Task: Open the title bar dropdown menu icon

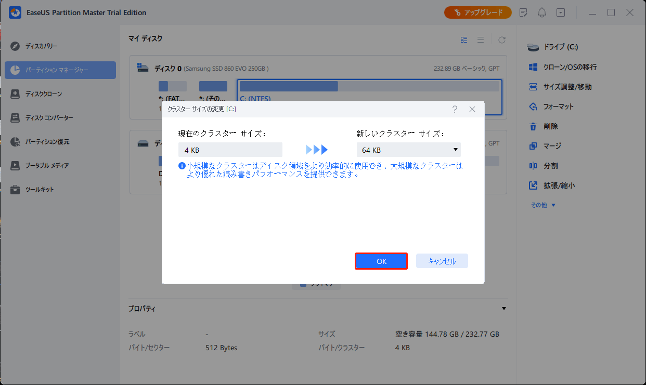Action: pyautogui.click(x=560, y=12)
